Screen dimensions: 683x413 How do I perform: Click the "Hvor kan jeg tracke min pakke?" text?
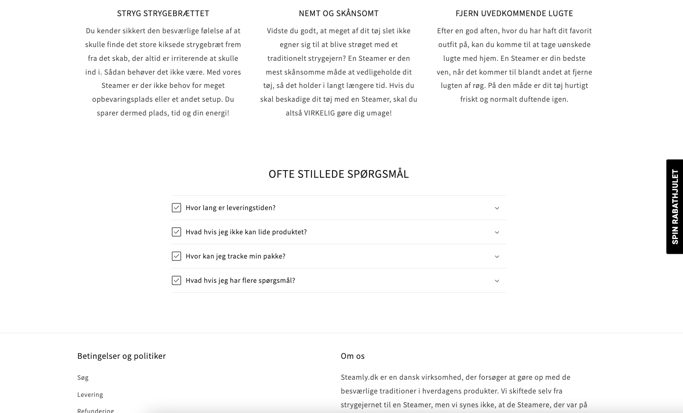(x=235, y=256)
